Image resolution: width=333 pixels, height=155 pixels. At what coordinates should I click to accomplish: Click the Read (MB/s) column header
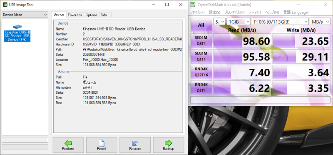[x=242, y=30]
